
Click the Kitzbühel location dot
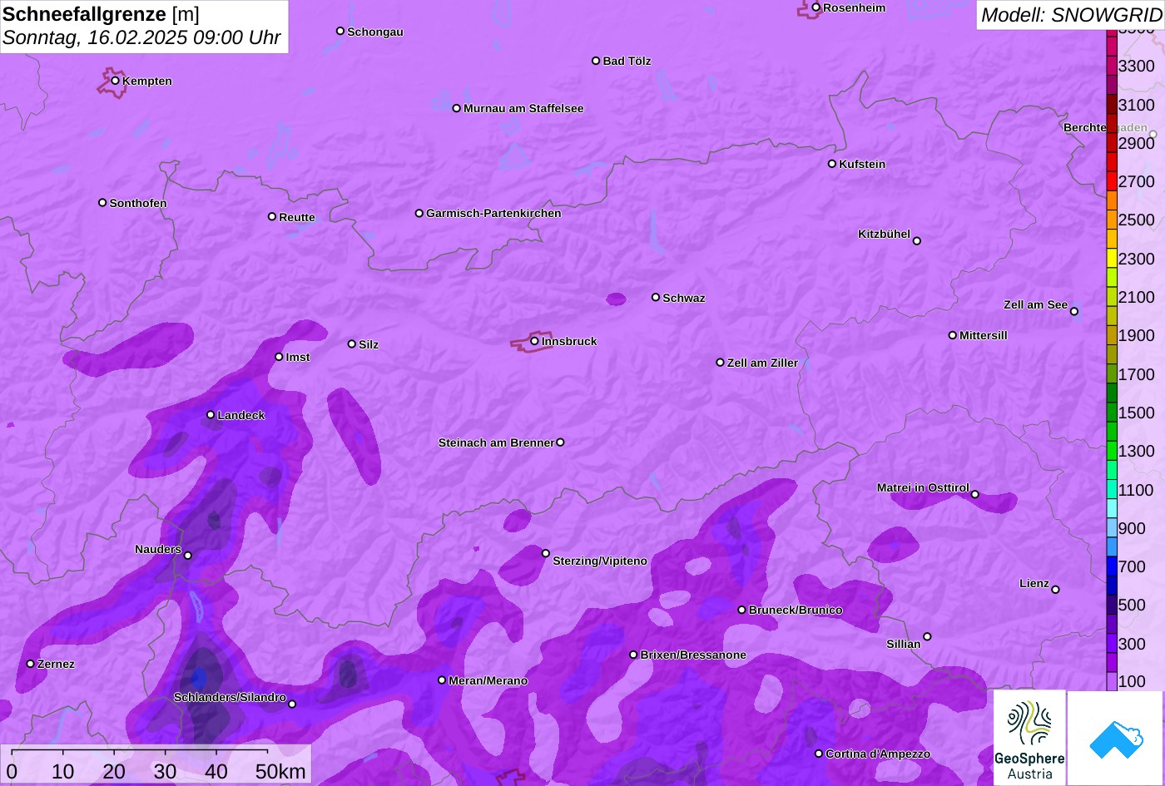(917, 241)
